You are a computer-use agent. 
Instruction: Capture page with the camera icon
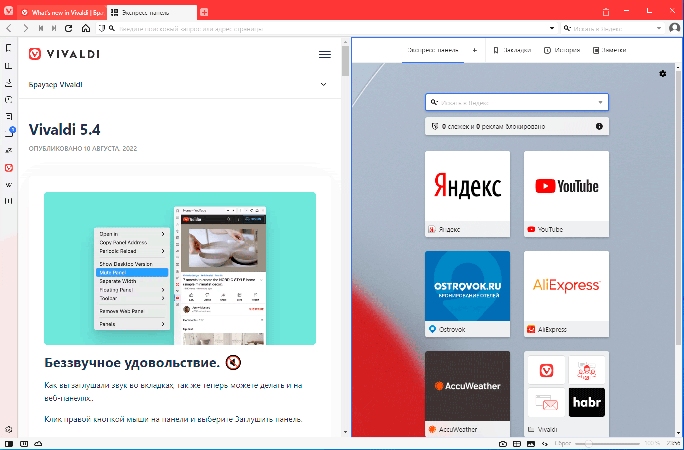(x=503, y=444)
